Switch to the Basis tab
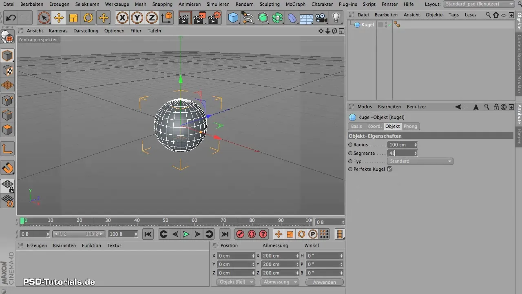The image size is (522, 294). pyautogui.click(x=356, y=127)
